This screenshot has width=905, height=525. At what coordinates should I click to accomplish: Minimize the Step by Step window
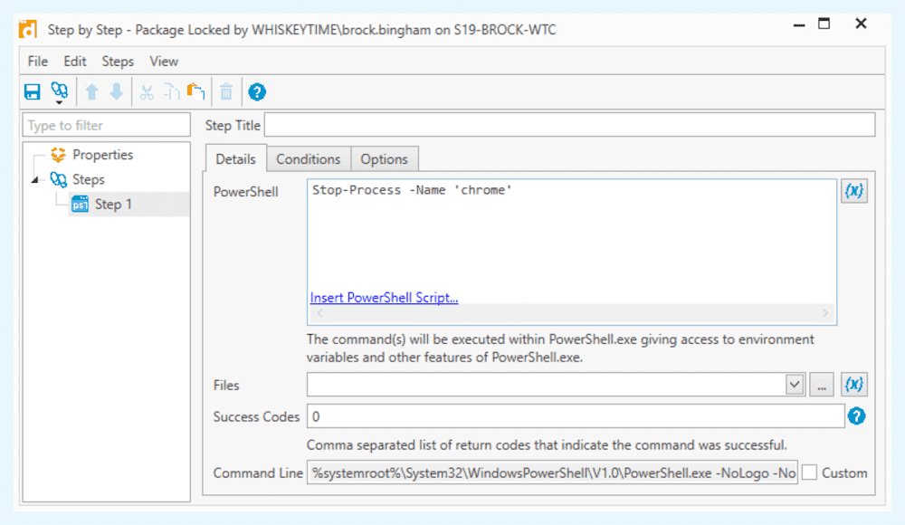pyautogui.click(x=799, y=24)
